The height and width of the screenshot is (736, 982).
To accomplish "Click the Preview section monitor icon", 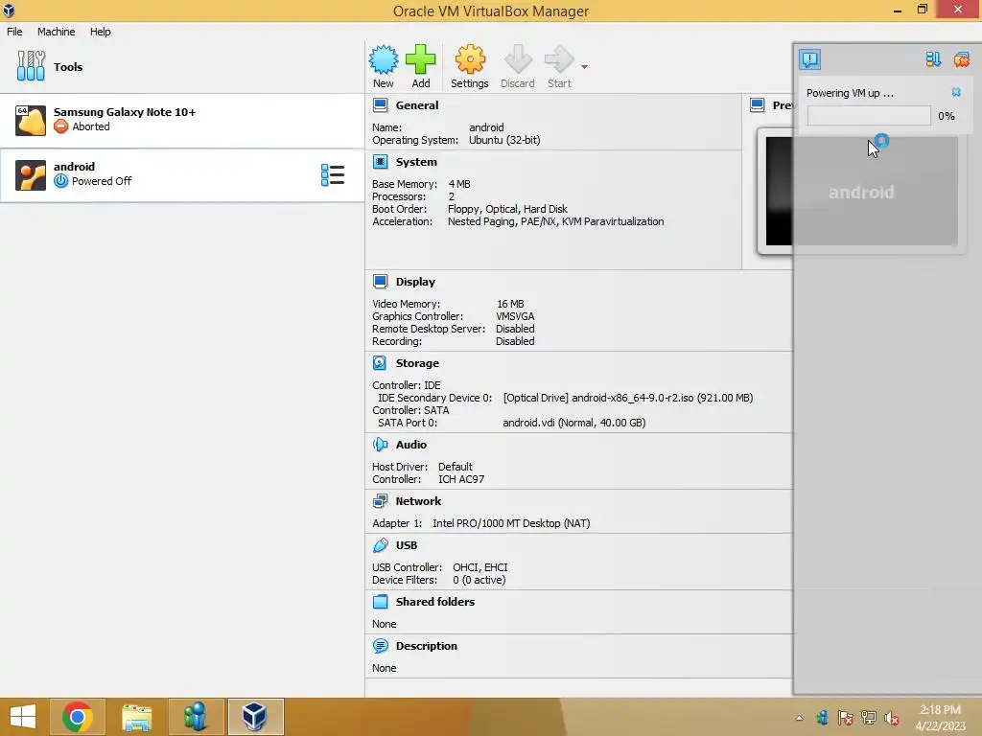I will (x=757, y=105).
